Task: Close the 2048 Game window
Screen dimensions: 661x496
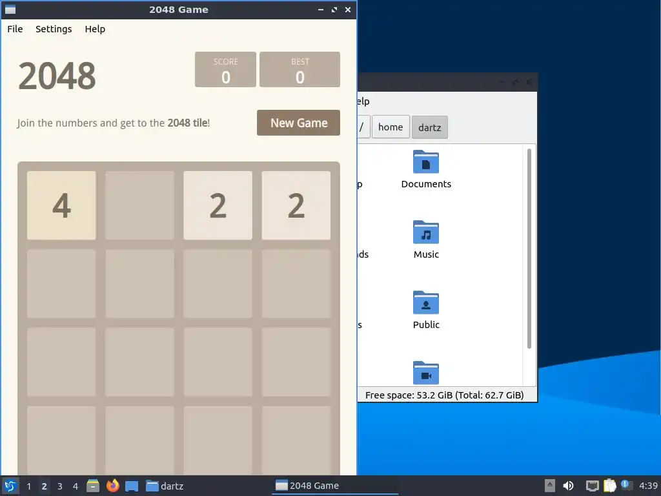Action: [x=348, y=9]
